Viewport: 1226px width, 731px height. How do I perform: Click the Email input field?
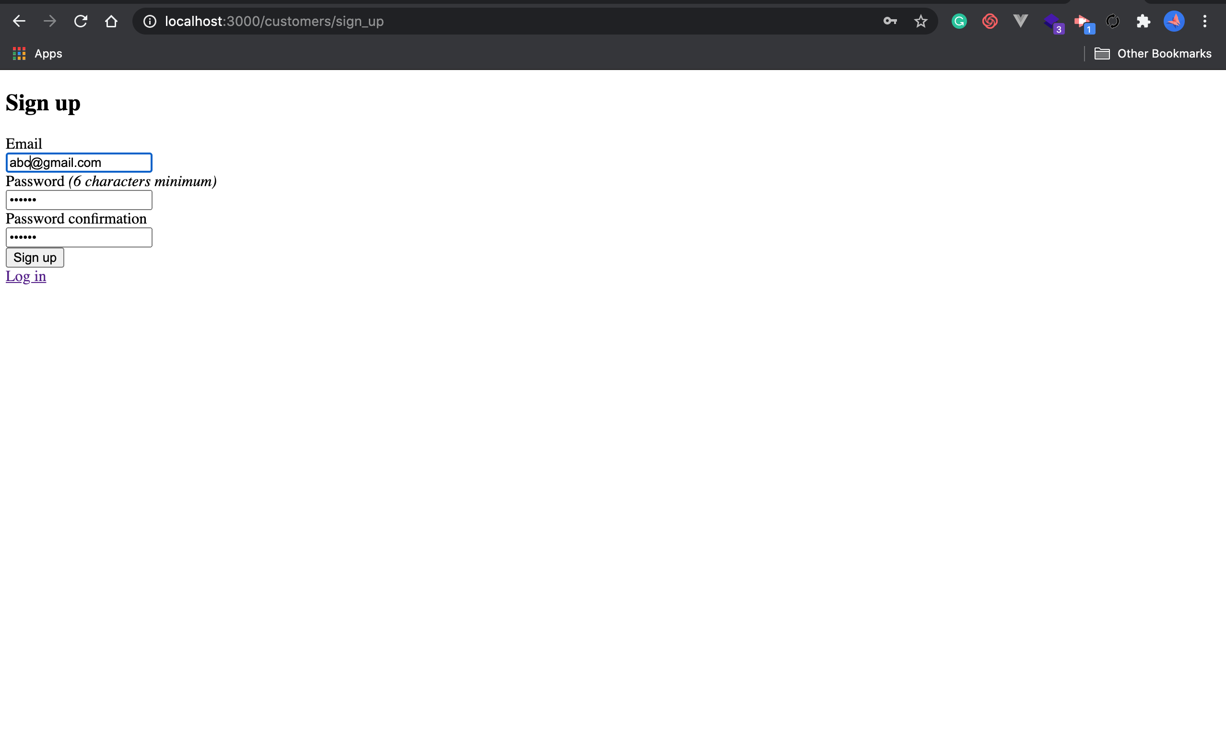point(79,162)
